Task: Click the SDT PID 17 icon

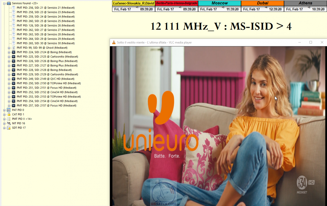Action: click(x=9, y=128)
